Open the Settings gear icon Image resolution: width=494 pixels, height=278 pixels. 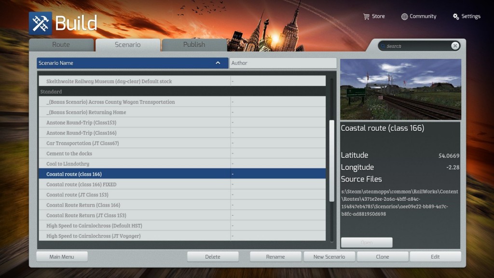pos(456,16)
